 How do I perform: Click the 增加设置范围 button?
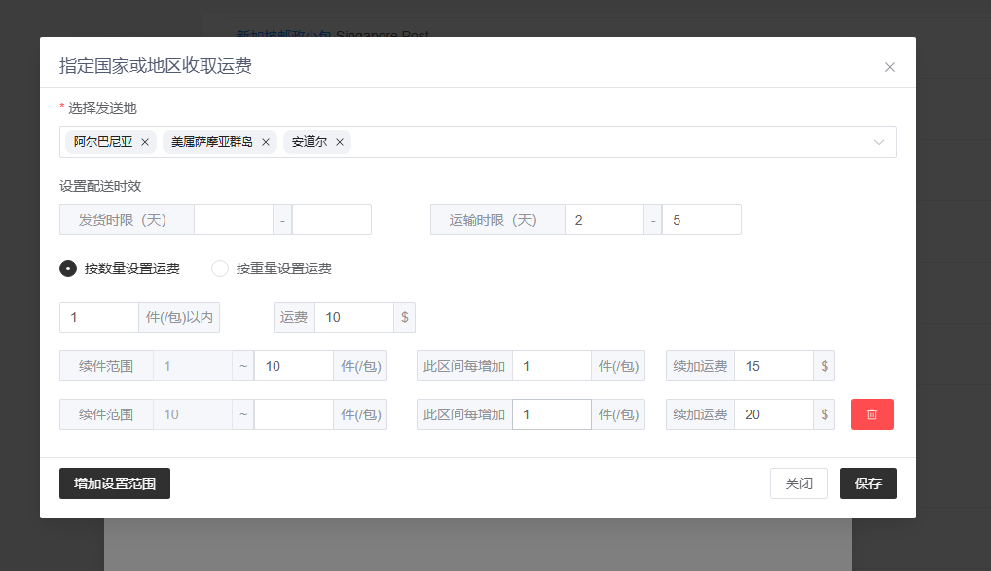(x=115, y=483)
